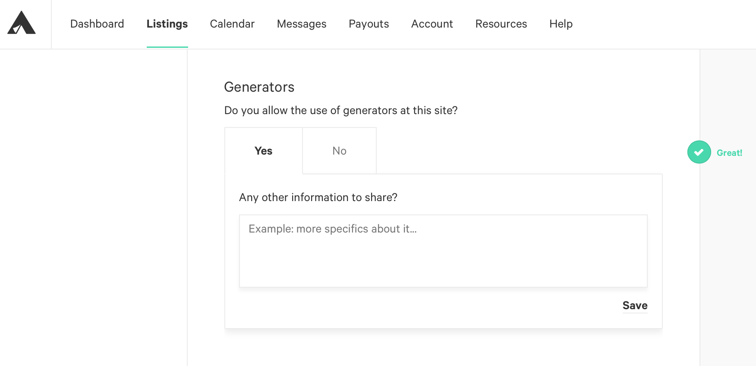Screen dimensions: 756x366
Task: Click the green checkmark status icon
Action: (x=699, y=152)
